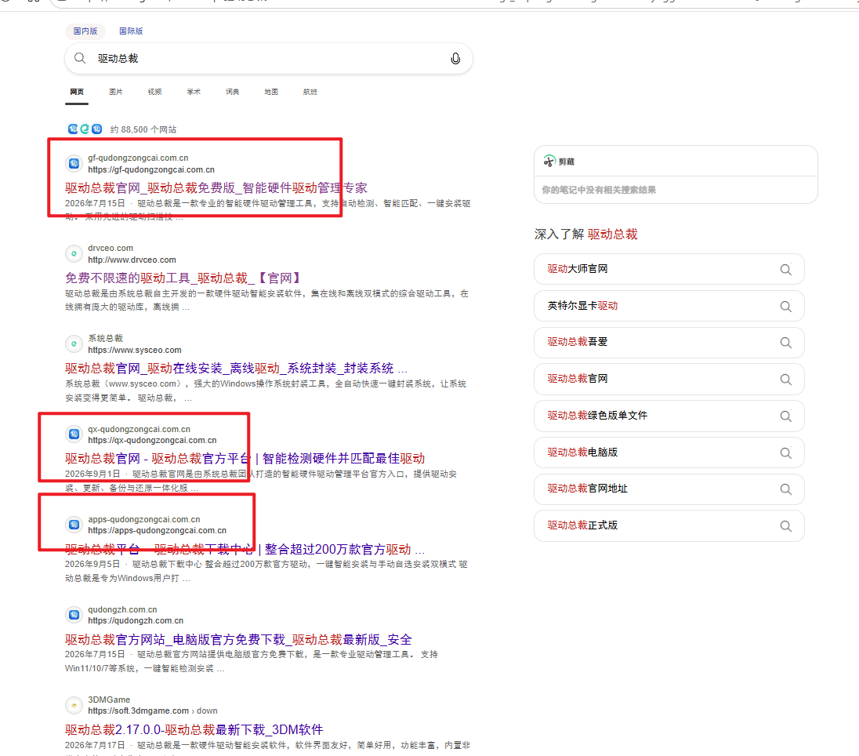The width and height of the screenshot is (859, 756).
Task: Open 免费不限速的驱动工具_驱动总裁【官网】 result
Action: [183, 278]
